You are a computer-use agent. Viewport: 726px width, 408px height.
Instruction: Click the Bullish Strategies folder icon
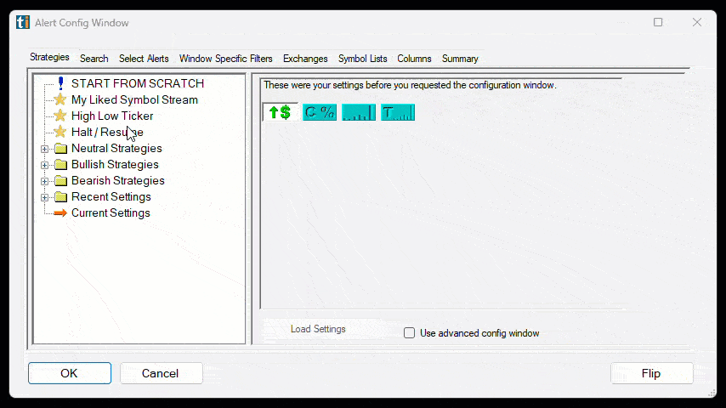(x=60, y=165)
